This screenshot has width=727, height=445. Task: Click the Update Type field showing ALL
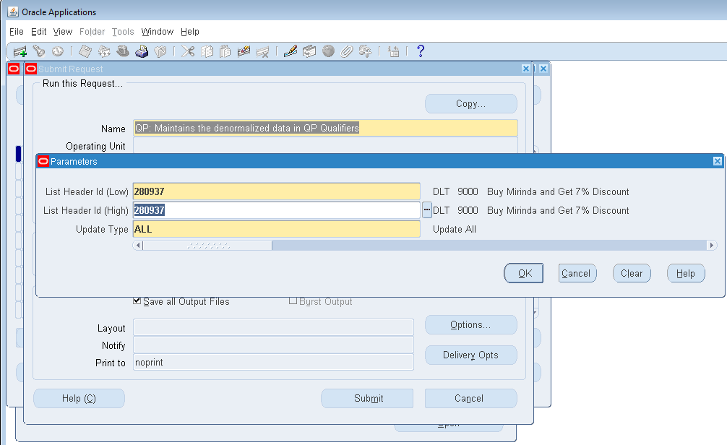pos(276,229)
